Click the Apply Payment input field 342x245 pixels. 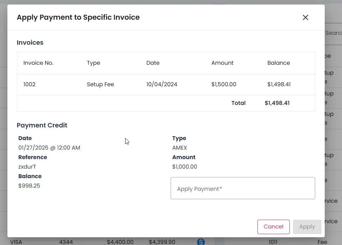coord(243,188)
